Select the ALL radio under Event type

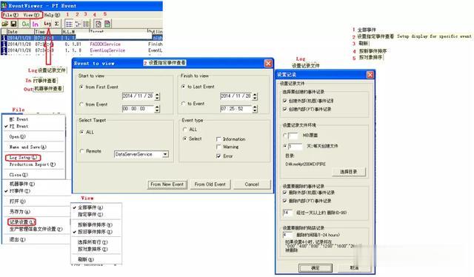[184, 130]
